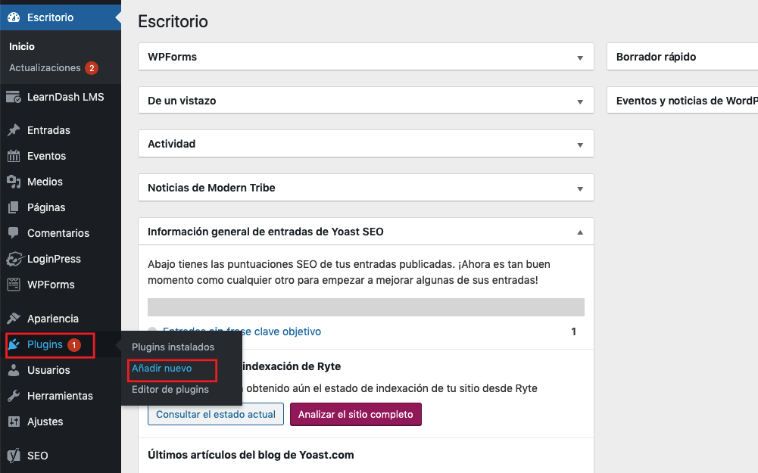The height and width of the screenshot is (473, 758).
Task: Expand the WPForms dashboard widget
Action: pyautogui.click(x=580, y=58)
